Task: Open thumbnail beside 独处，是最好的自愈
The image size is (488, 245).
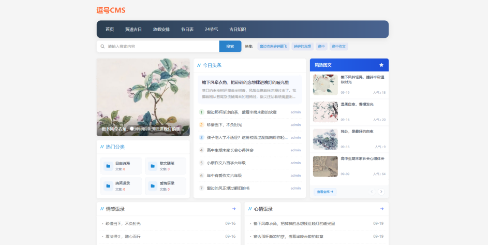Action: [x=325, y=139]
